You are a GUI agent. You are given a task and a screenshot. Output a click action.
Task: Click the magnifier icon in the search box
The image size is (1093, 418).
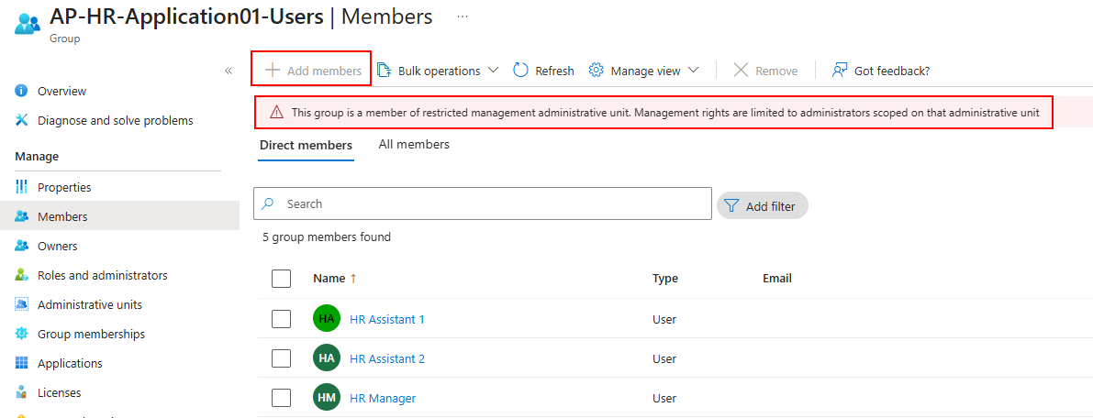coord(267,204)
